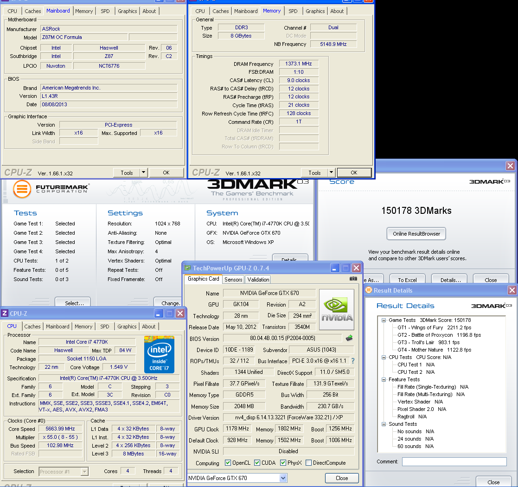Collapse the CPU Tests tree node

[x=384, y=357]
